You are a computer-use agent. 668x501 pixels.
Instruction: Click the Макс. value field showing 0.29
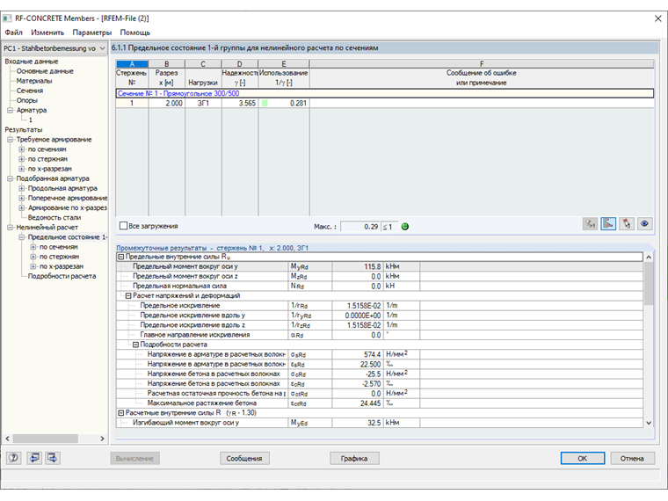tap(360, 227)
